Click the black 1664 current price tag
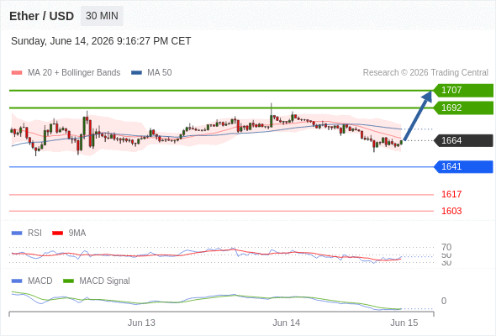 (x=463, y=140)
